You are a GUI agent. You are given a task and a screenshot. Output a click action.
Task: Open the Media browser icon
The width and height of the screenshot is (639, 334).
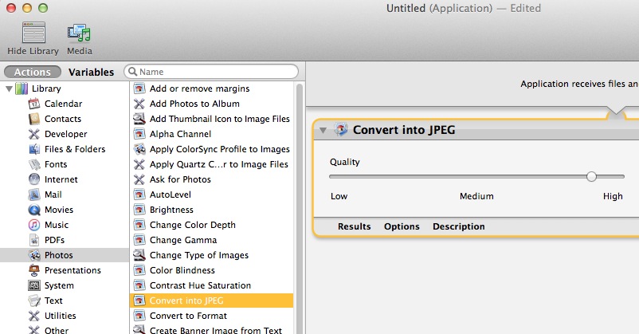pyautogui.click(x=79, y=33)
